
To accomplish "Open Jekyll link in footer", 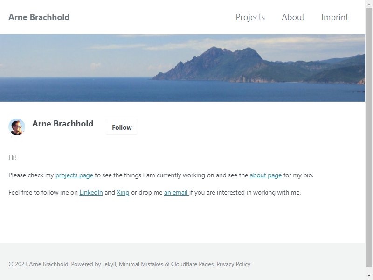I will 109,264.
